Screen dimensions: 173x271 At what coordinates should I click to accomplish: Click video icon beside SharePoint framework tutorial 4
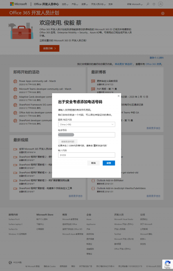coord(15,173)
